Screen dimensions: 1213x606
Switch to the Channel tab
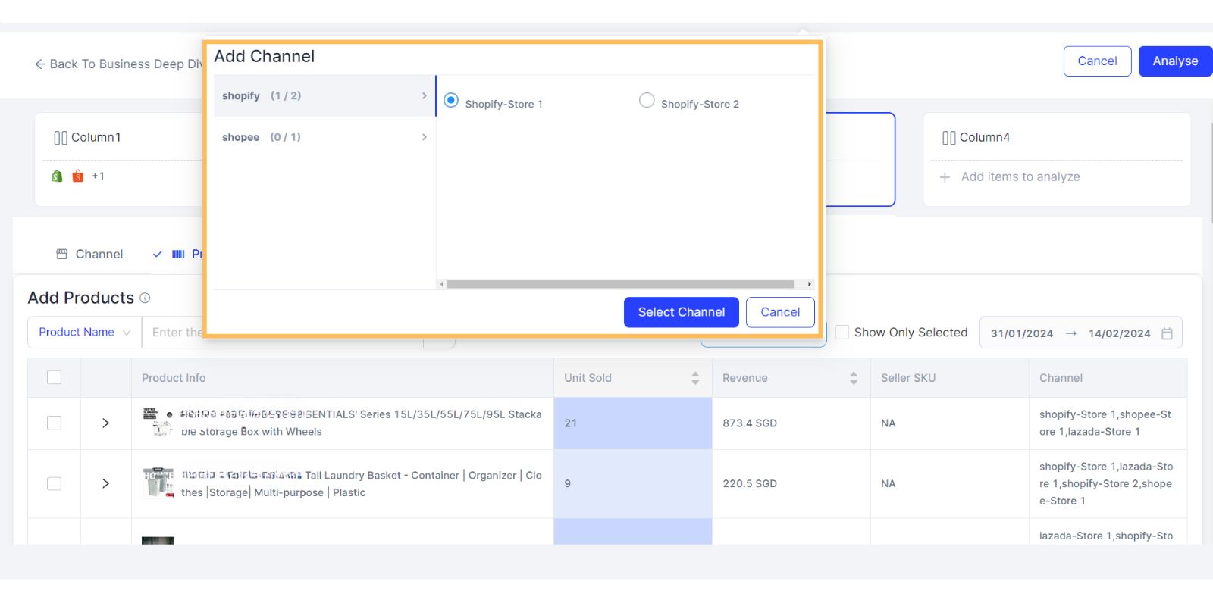point(89,254)
